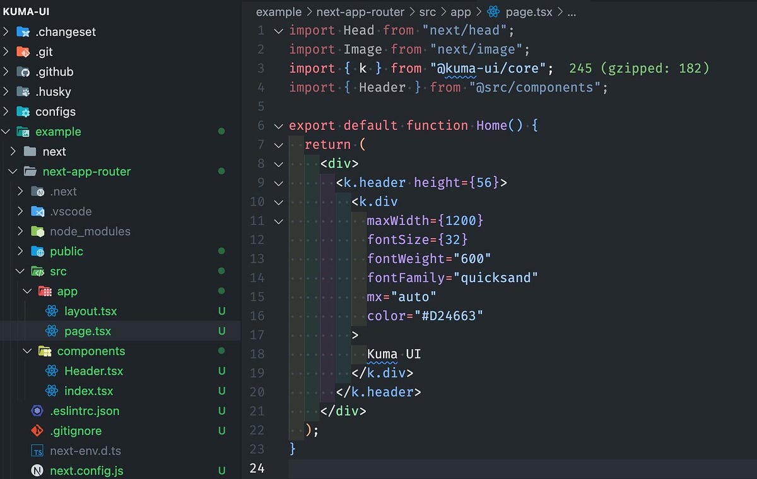This screenshot has height=479, width=757.
Task: Click the Next.js icon beside next.config.js
Action: click(37, 470)
